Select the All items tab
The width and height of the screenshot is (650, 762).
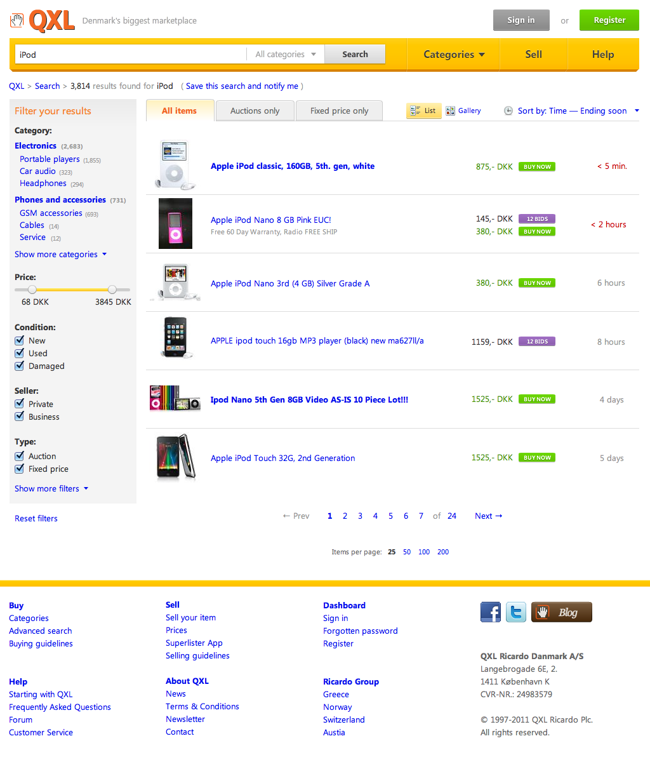click(x=179, y=110)
